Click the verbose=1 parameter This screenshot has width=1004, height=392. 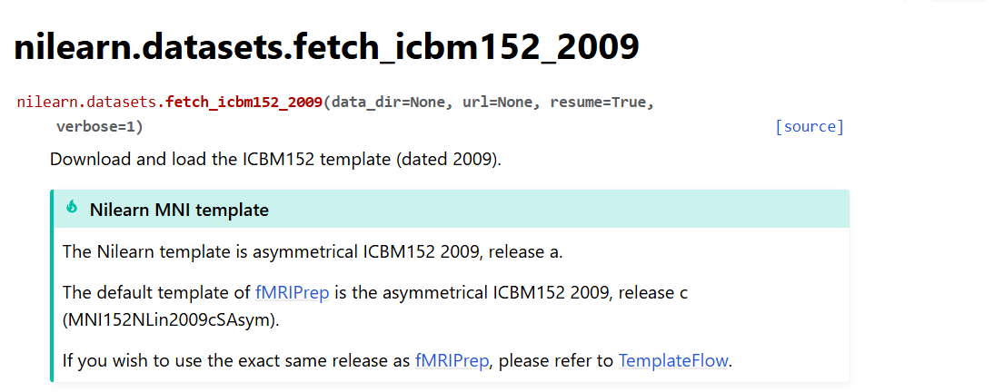pos(96,127)
